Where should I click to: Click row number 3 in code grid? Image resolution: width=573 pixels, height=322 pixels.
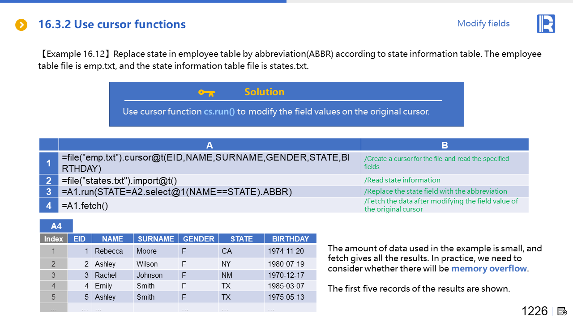click(x=49, y=192)
